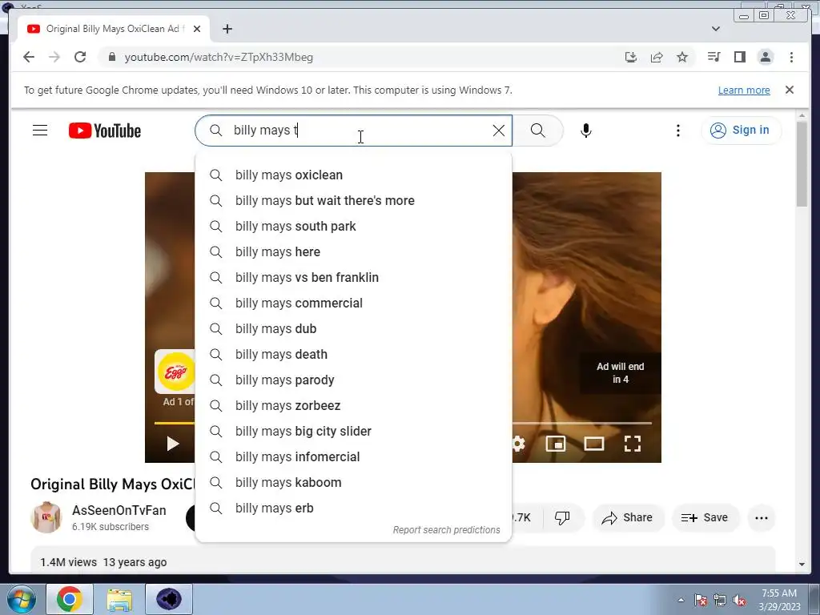The height and width of the screenshot is (615, 820).
Task: Choose suggestion billy mays vs ben franklin
Action: (353, 277)
